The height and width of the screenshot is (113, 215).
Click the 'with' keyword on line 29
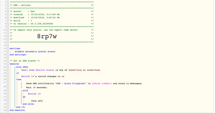(25, 91)
